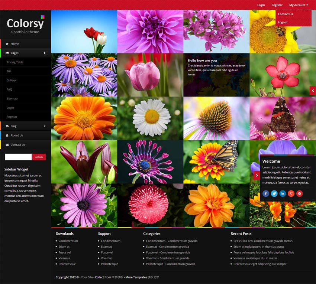Screen dimensions: 316x284
Task: Open the purple coneflower thumbnail
Action: pyautogui.click(x=216, y=118)
